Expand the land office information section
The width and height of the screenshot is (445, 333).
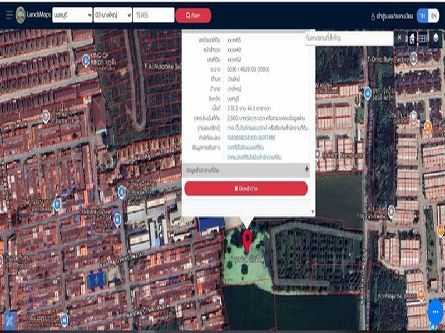[x=246, y=170]
